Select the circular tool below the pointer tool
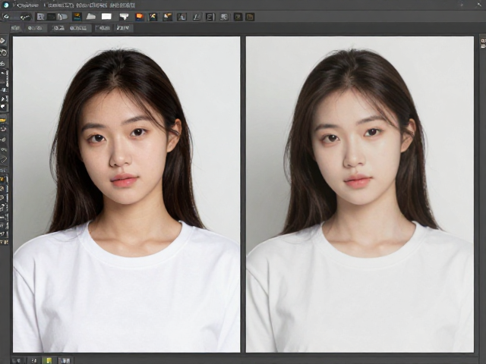The height and width of the screenshot is (364, 486). [3, 52]
